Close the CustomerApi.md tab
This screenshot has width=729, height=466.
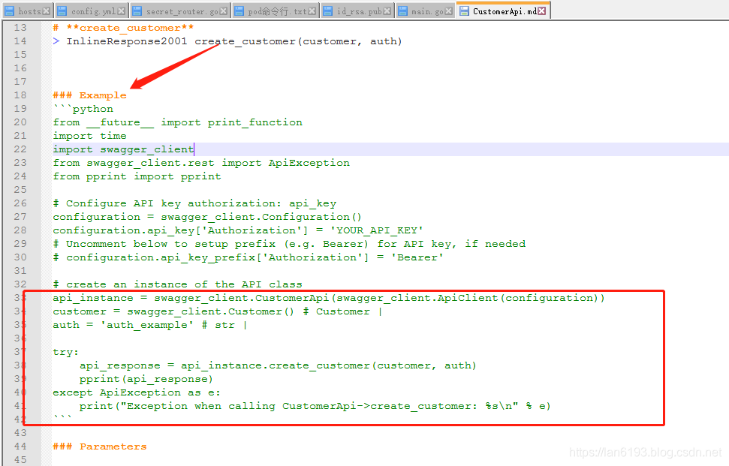pyautogui.click(x=542, y=11)
